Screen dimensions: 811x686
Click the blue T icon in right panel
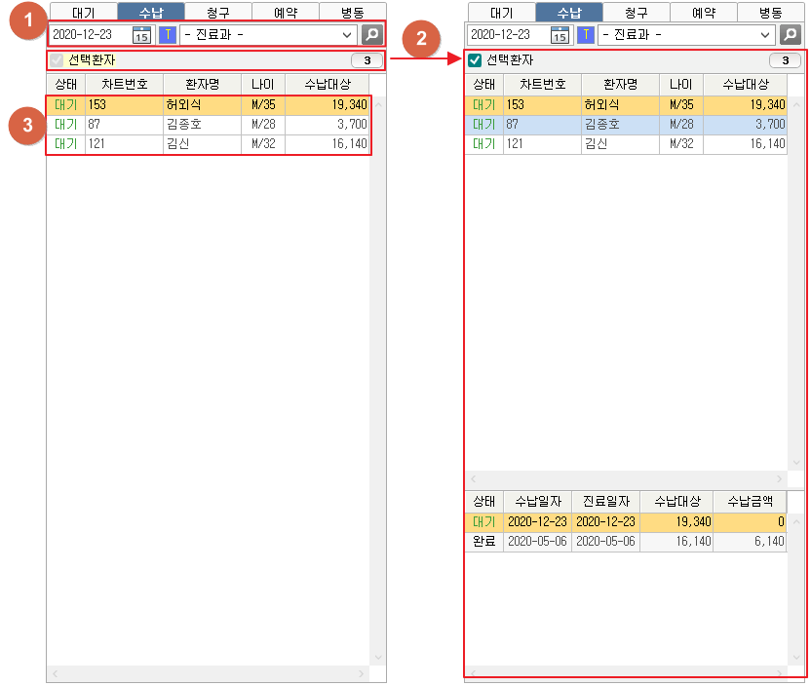585,35
